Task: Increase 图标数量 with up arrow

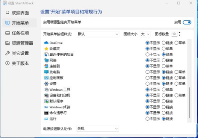Action: (179, 32)
